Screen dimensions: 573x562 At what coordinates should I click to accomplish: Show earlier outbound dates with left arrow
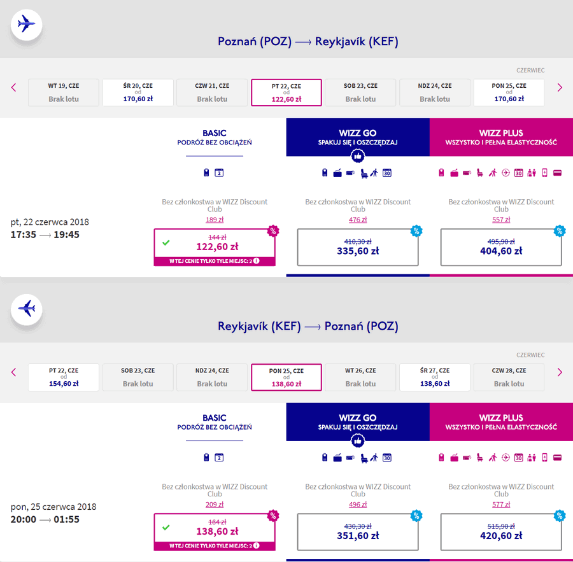[14, 87]
